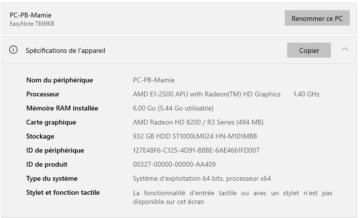Click the Spécifications de l'appareil header

tap(65, 50)
